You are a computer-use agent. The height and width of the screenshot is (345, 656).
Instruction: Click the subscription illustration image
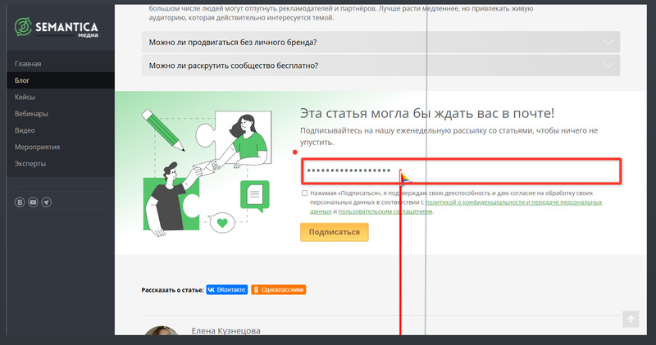point(207,173)
